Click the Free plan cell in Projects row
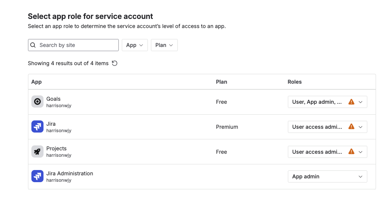 (x=221, y=152)
